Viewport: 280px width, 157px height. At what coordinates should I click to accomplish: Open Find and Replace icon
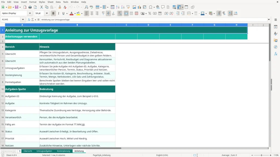tap(86, 7)
